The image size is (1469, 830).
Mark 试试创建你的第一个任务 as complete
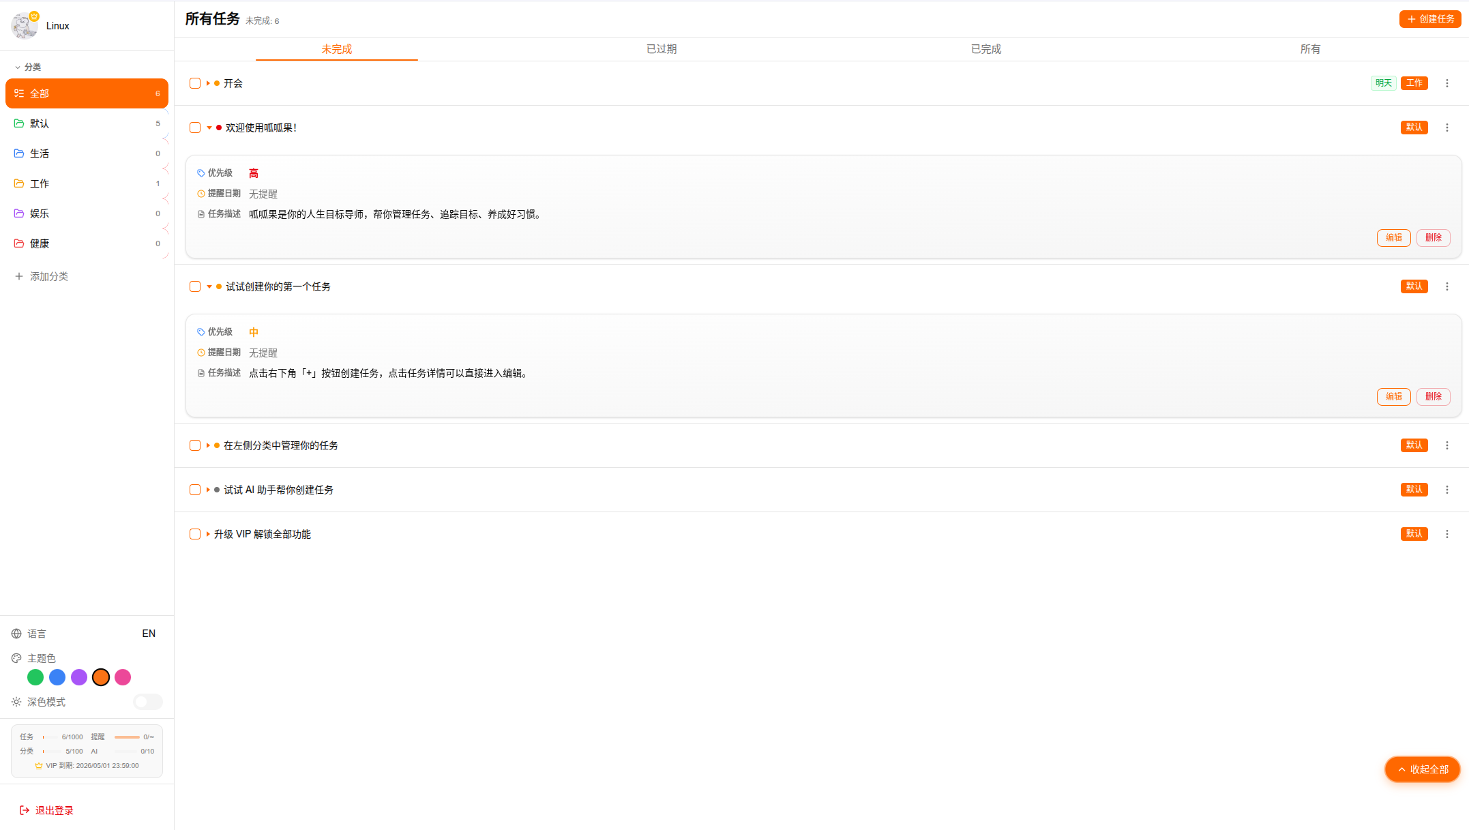[195, 286]
